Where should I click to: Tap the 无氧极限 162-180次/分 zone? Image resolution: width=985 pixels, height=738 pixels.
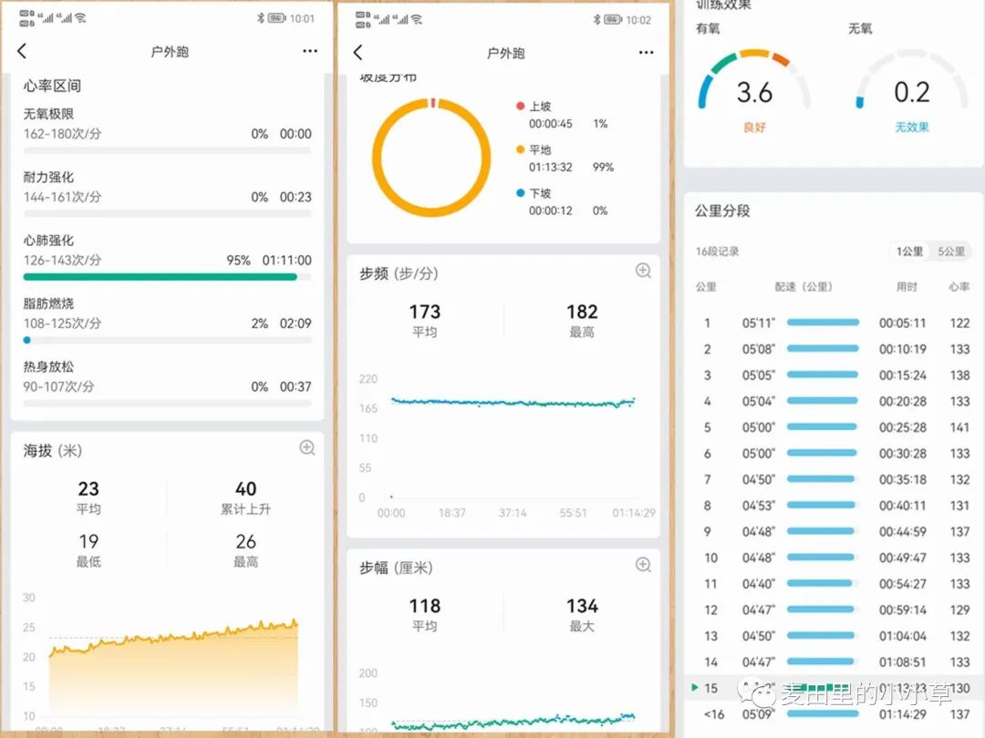click(167, 130)
